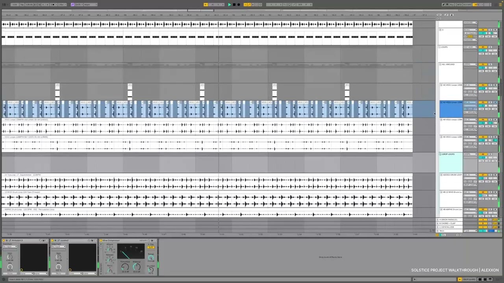Save Kickstart 2 preset with disk icon
Screen dimensions: 504x283
click(x=43, y=241)
